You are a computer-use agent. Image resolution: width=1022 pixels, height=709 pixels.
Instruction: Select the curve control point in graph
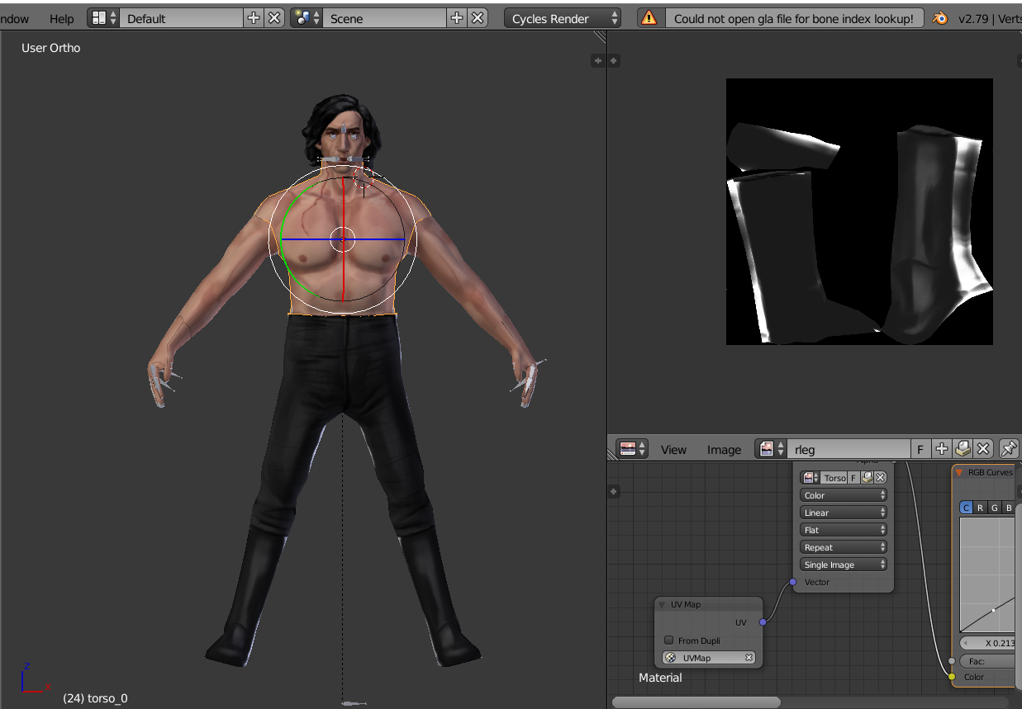tap(993, 610)
